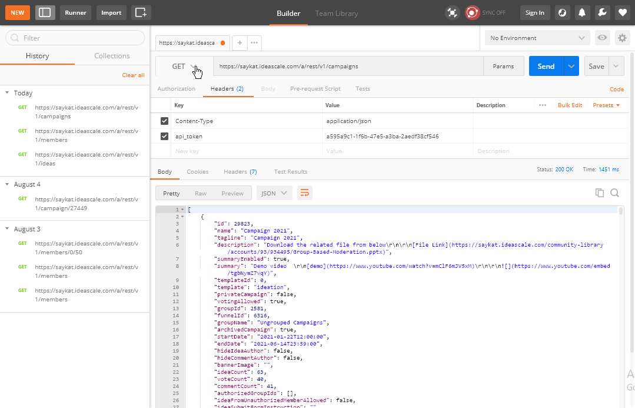
Task: Uncheck the api_token header checkbox
Action: point(165,137)
